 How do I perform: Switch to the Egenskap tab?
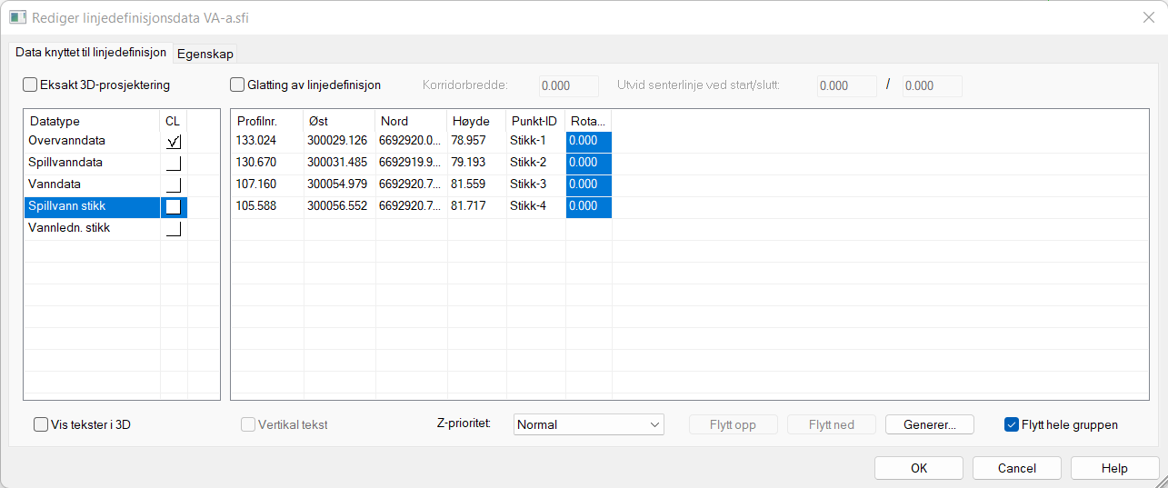[205, 54]
